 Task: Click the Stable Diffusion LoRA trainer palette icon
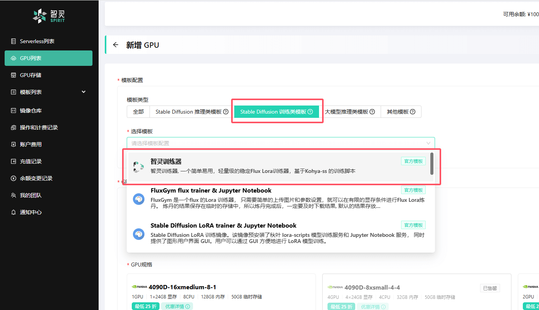(139, 234)
